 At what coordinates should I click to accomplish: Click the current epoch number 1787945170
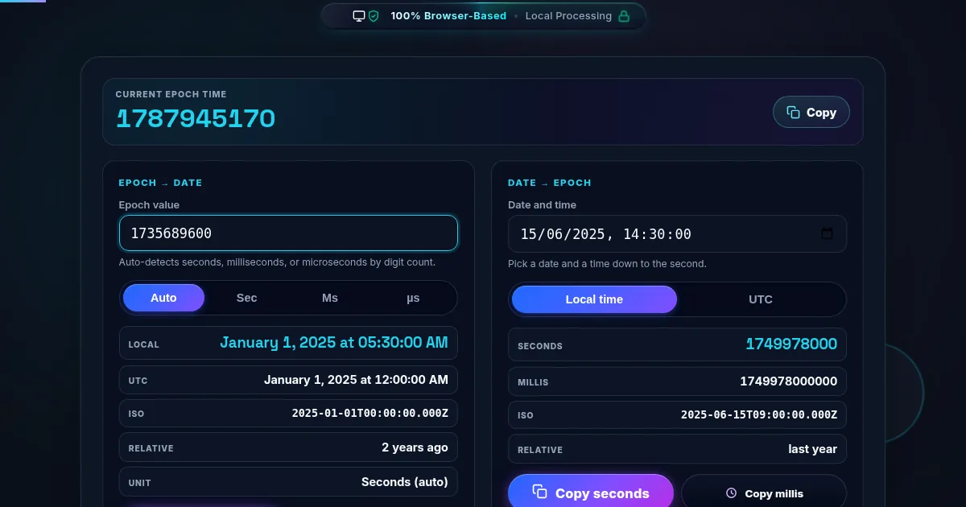[196, 119]
